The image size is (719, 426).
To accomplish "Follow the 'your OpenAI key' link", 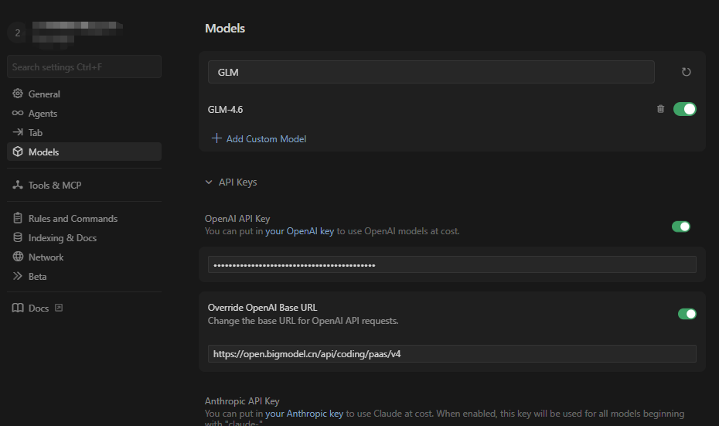I will coord(299,231).
